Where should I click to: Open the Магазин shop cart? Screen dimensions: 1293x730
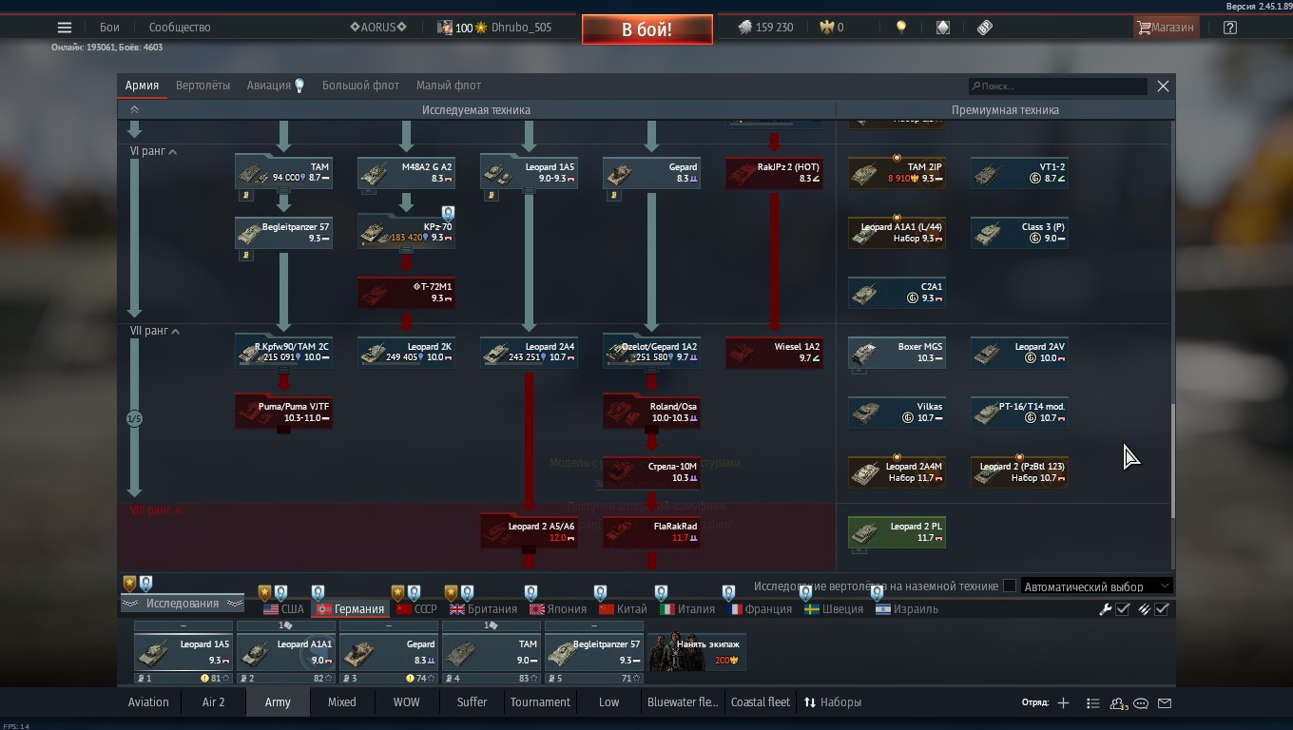point(1166,28)
